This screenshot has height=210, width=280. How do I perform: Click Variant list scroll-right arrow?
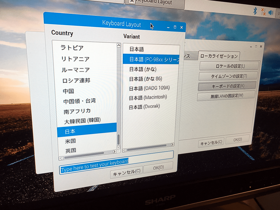172,144
